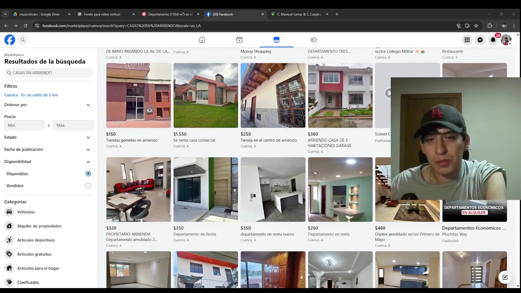Go to Facebook Home icon
This screenshot has height=293, width=521.
202,40
